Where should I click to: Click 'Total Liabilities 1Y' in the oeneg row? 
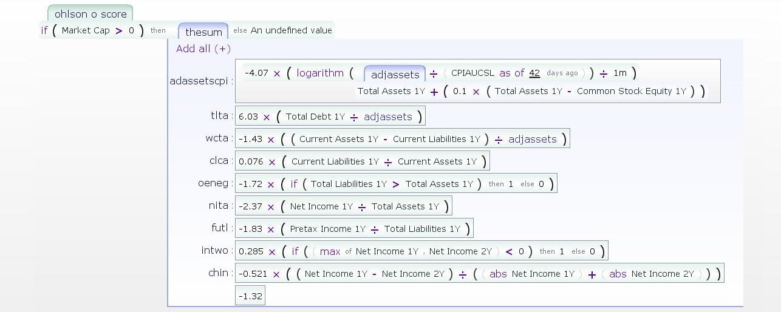(x=349, y=184)
